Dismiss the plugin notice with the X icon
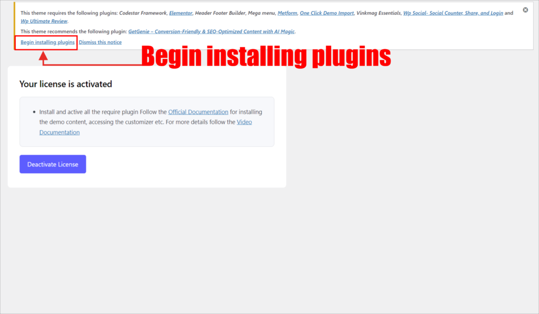Viewport: 539px width, 314px height. [525, 10]
